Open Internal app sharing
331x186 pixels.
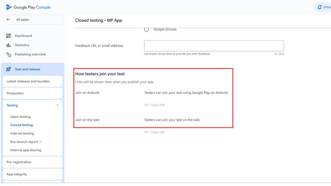tap(26, 150)
